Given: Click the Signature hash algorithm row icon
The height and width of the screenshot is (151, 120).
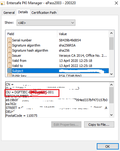Looking at the screenshot, I should pos(9,50).
